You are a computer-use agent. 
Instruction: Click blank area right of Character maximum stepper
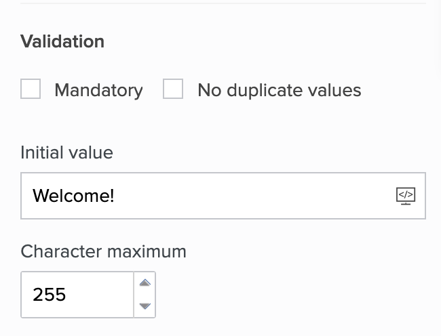point(285,295)
